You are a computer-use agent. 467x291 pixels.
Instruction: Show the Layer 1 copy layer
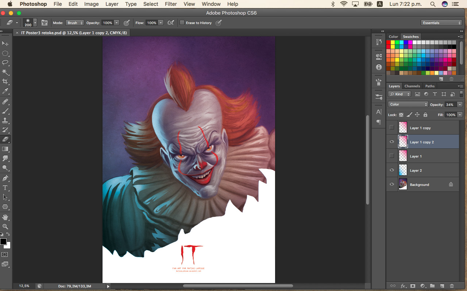pos(392,128)
